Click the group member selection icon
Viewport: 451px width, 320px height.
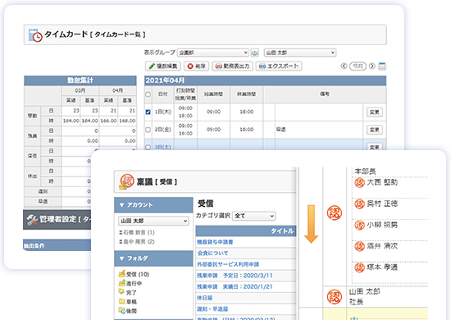[255, 53]
